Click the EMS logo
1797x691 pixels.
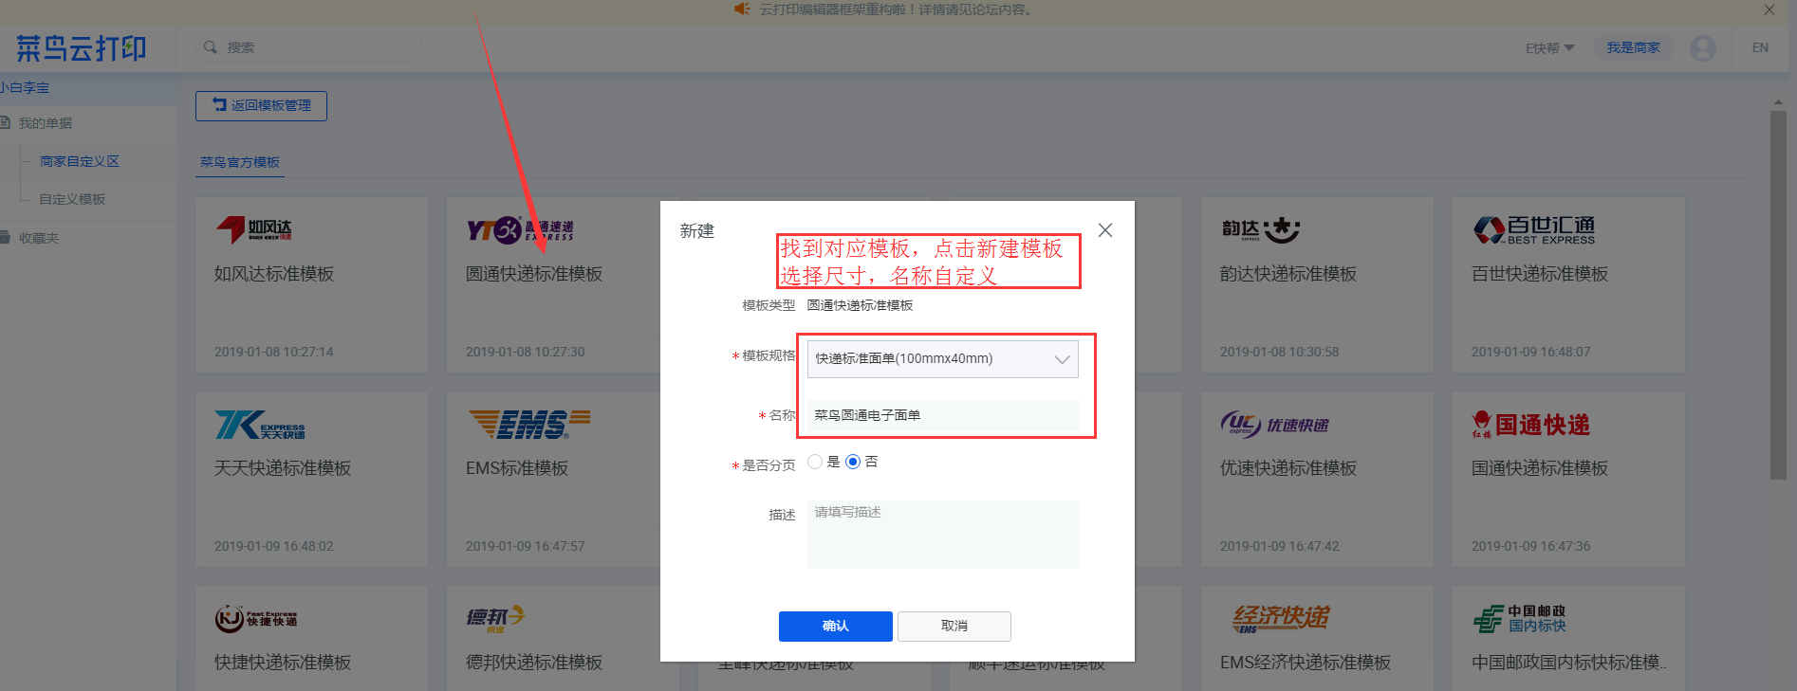coord(529,425)
